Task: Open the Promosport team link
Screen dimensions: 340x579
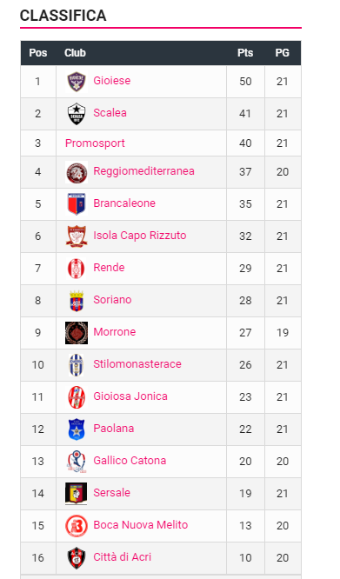Action: [95, 143]
